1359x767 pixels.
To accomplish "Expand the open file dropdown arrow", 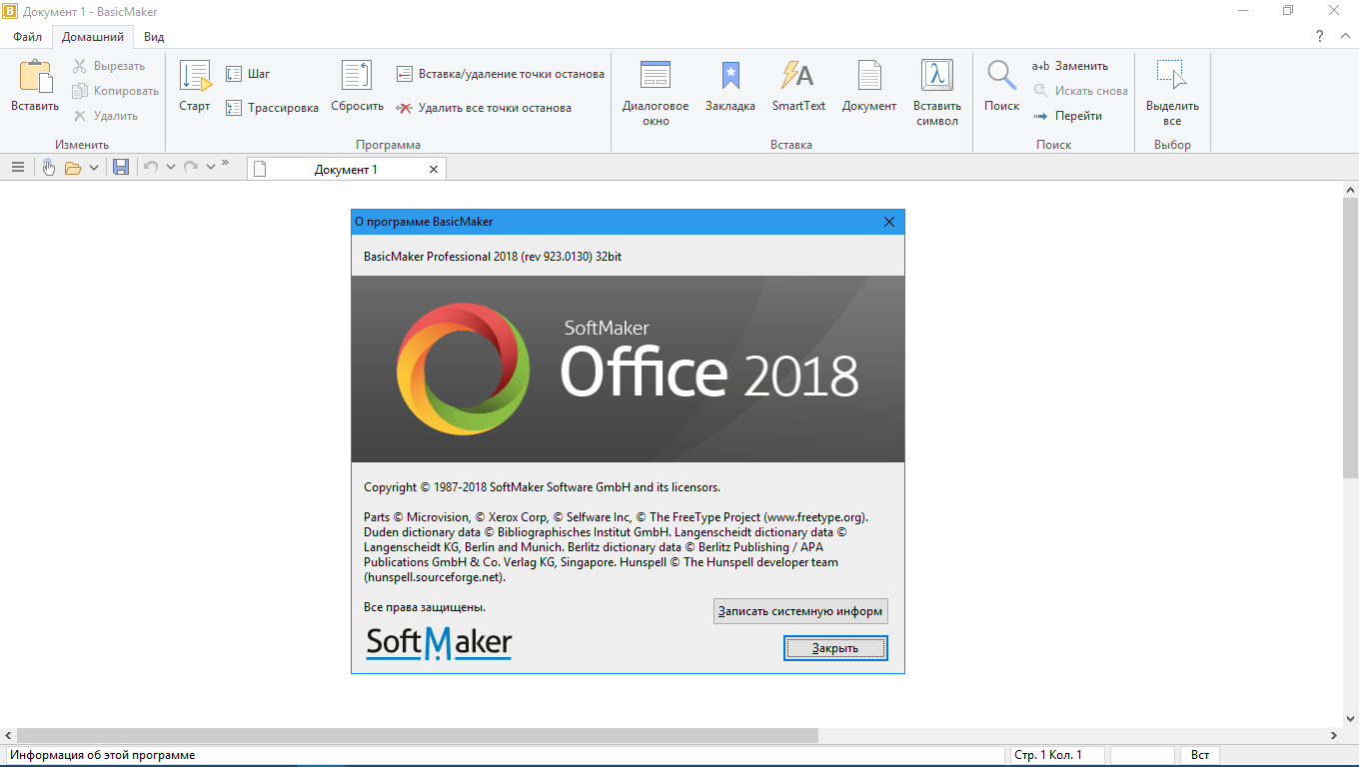I will click(x=94, y=168).
